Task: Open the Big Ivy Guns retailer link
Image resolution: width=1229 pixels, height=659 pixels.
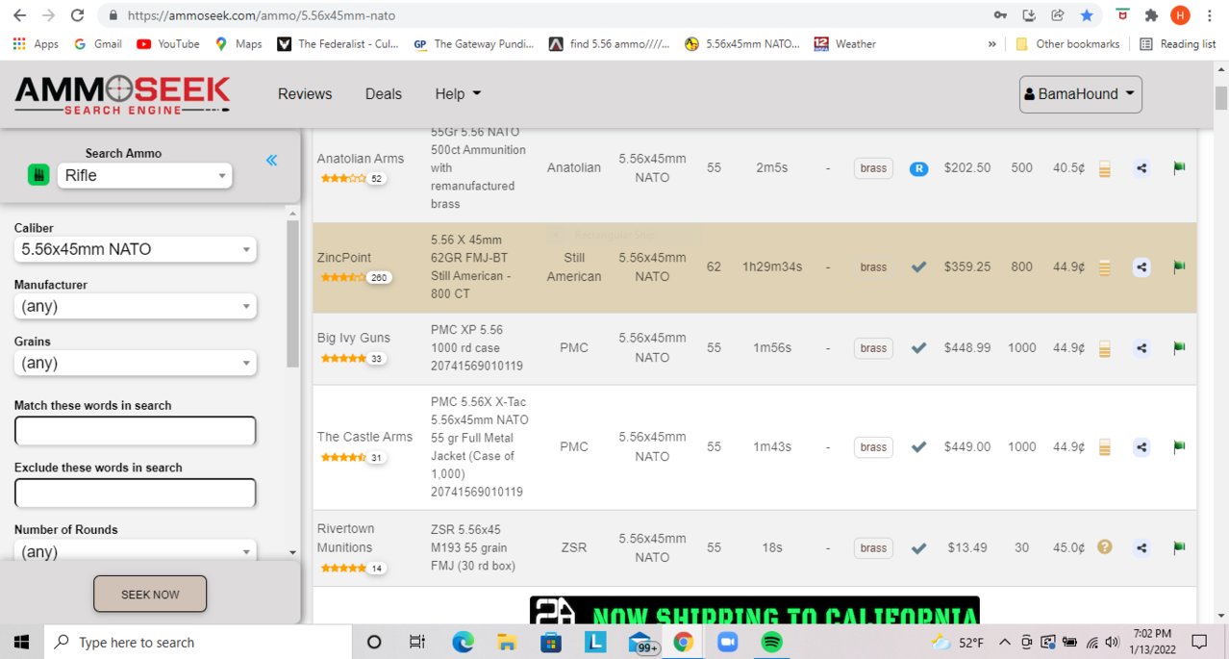Action: [354, 339]
